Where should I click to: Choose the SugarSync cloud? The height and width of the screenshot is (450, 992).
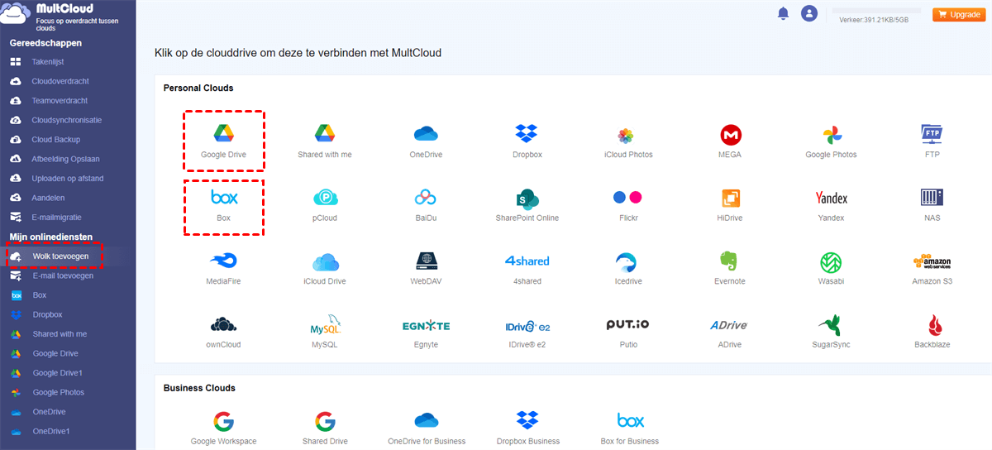point(831,331)
